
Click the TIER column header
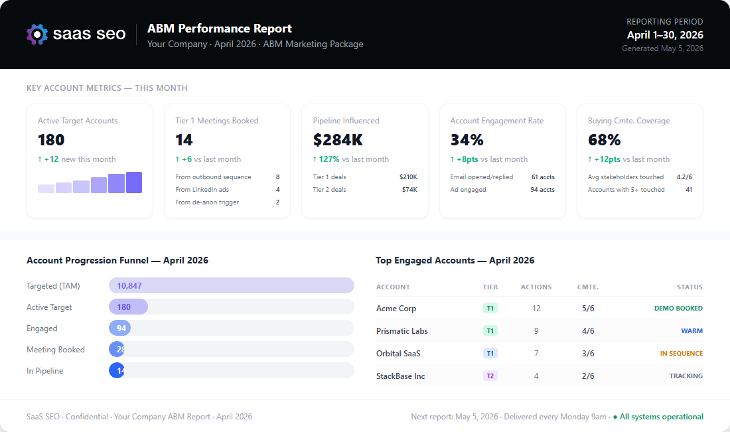(x=490, y=287)
